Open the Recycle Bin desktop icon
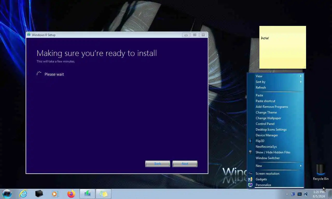Image resolution: width=332 pixels, height=199 pixels. click(x=321, y=172)
